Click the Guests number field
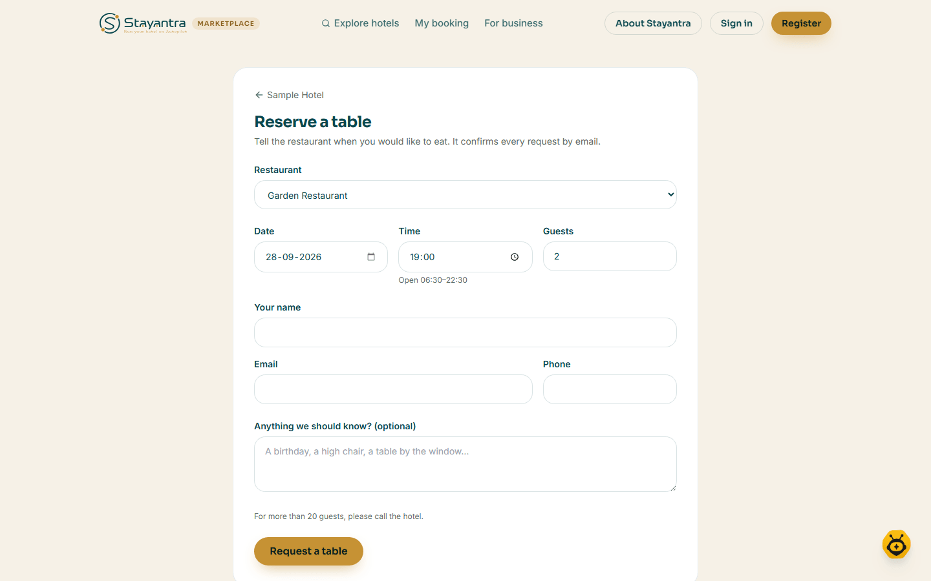The height and width of the screenshot is (581, 931). pos(610,256)
